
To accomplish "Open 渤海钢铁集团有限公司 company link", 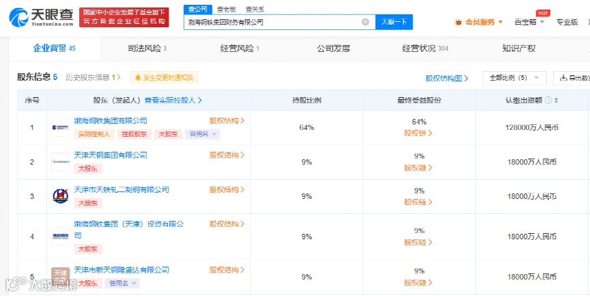I will (x=111, y=121).
